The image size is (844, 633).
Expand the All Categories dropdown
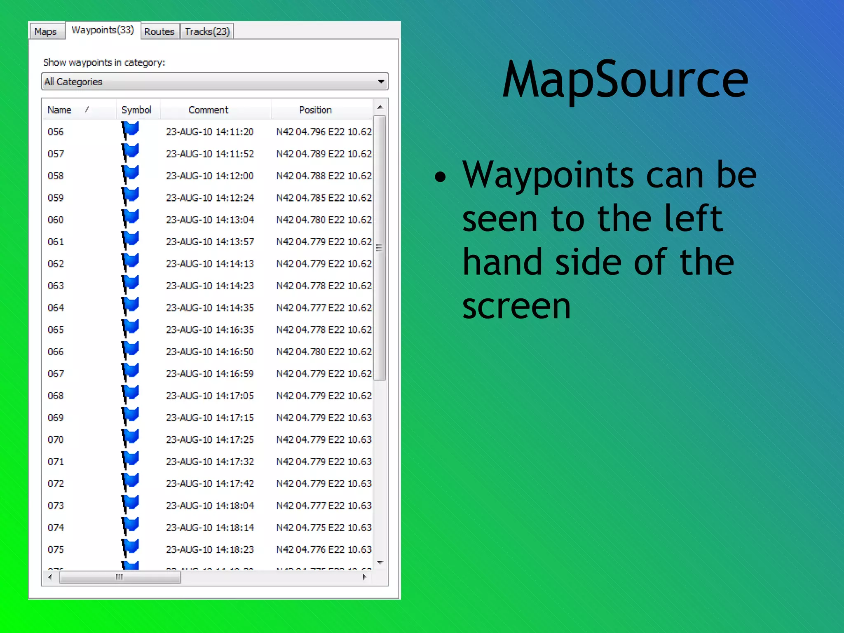click(x=215, y=82)
